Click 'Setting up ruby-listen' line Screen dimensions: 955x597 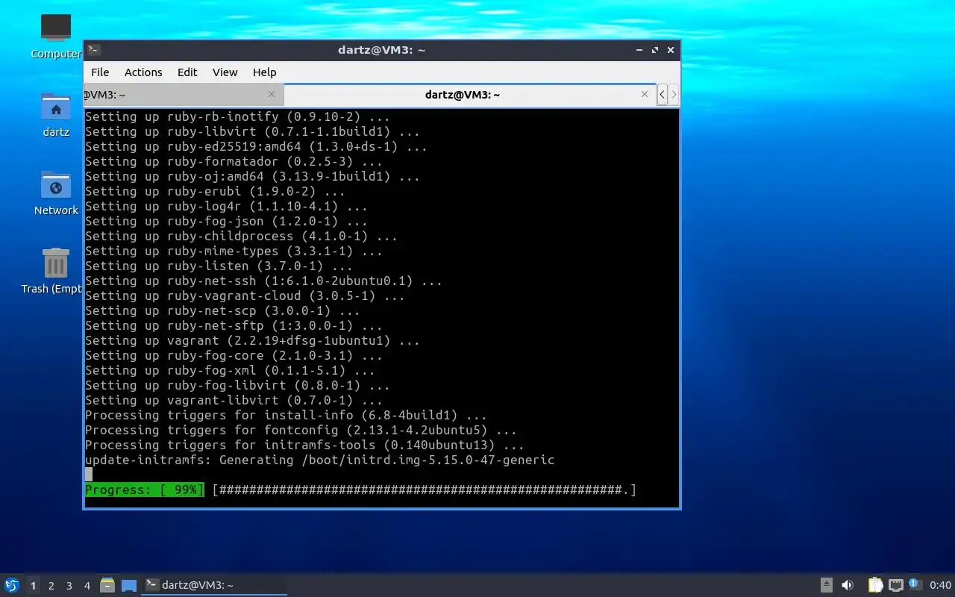click(219, 266)
